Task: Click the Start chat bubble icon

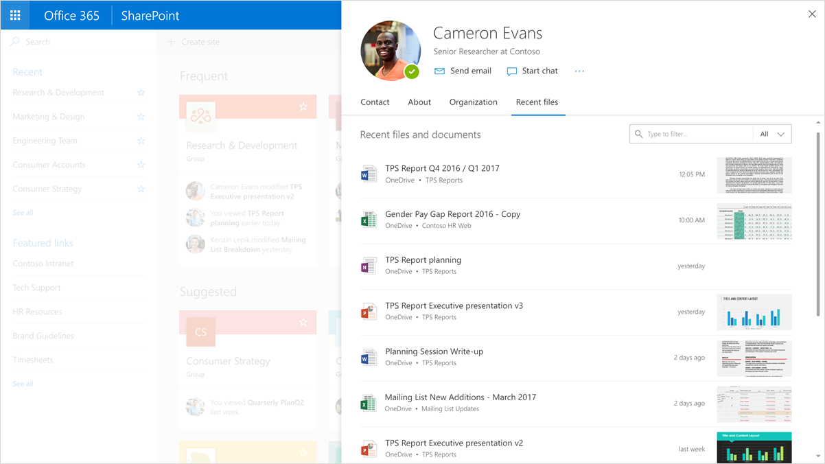Action: pyautogui.click(x=511, y=71)
